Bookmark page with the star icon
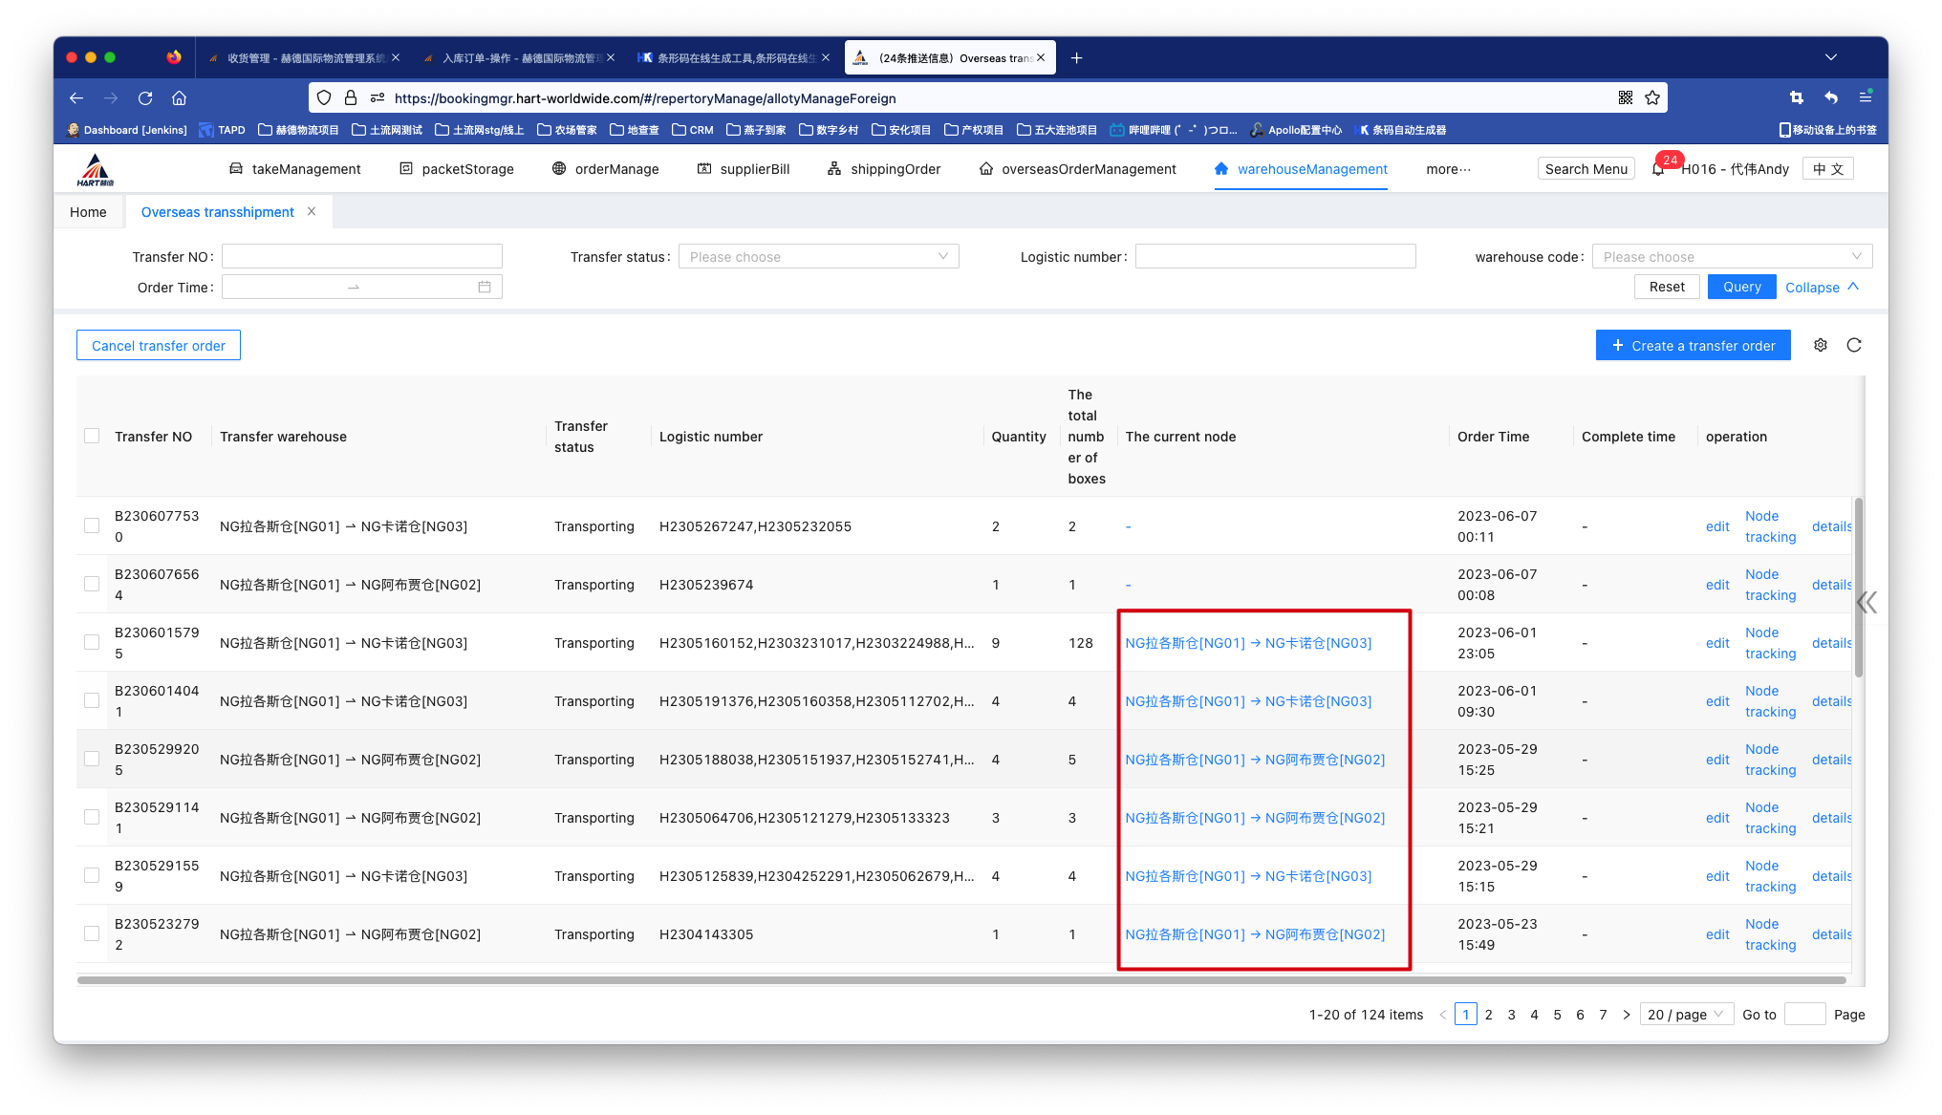 pos(1652,97)
